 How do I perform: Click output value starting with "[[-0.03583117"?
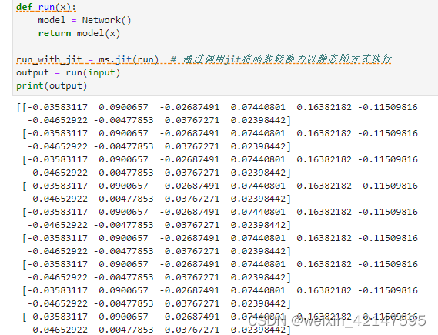[52, 107]
